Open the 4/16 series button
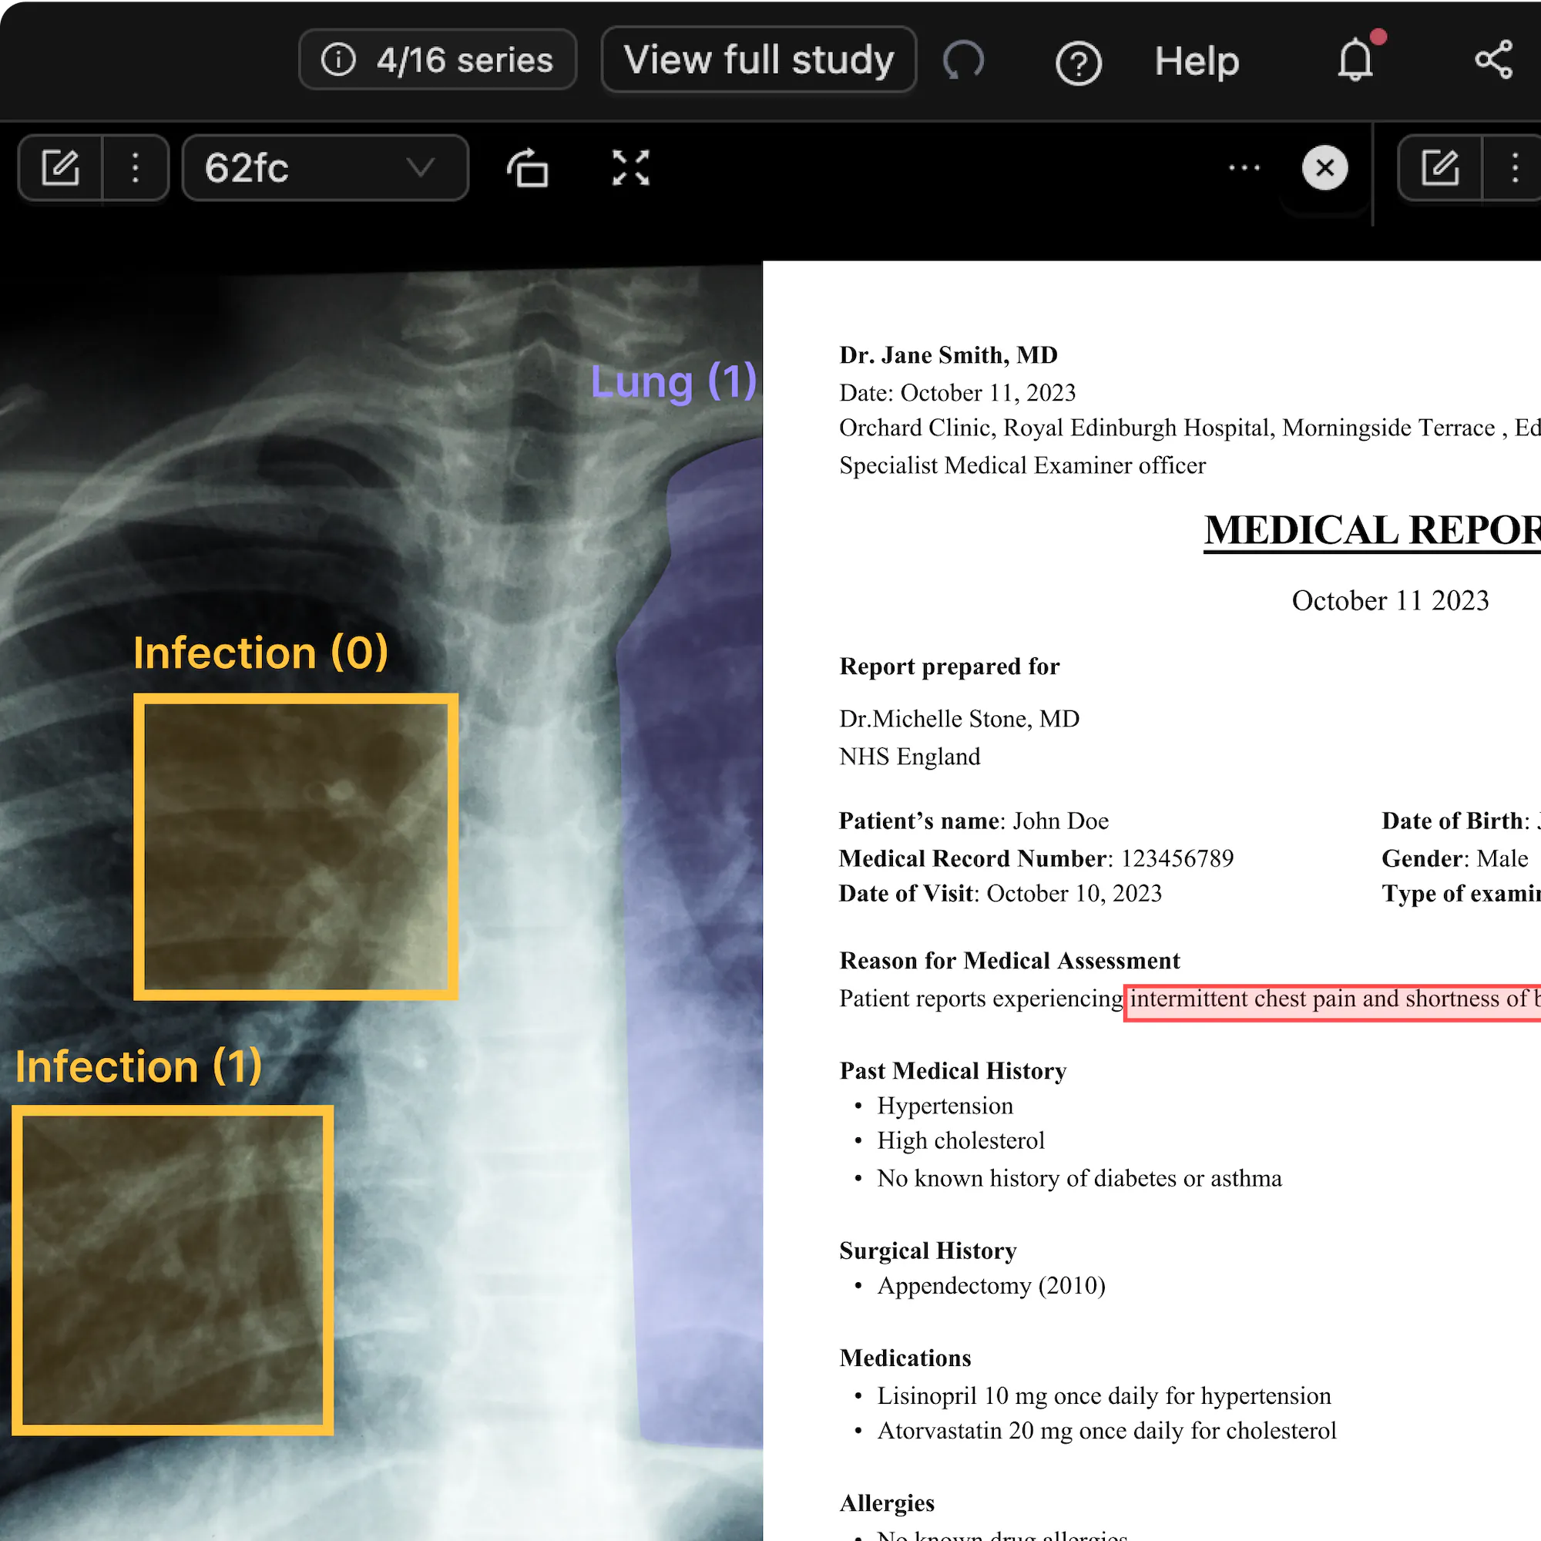1541x1541 pixels. click(x=437, y=60)
